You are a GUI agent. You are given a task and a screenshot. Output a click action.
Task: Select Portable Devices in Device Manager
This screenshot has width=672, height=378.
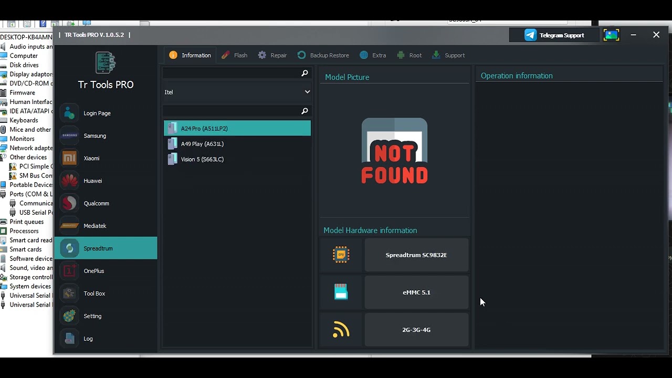click(31, 185)
